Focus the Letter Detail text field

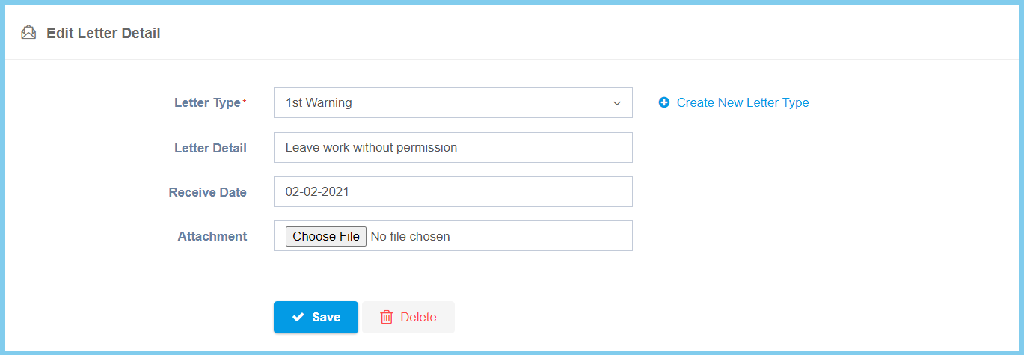(453, 148)
